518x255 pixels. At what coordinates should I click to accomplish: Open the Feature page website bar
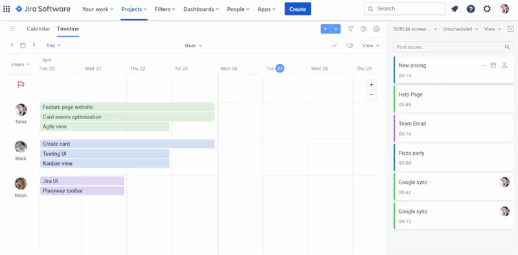coord(127,107)
